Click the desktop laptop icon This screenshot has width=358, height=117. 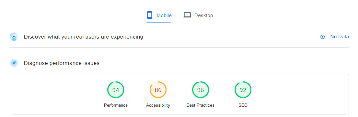point(187,15)
